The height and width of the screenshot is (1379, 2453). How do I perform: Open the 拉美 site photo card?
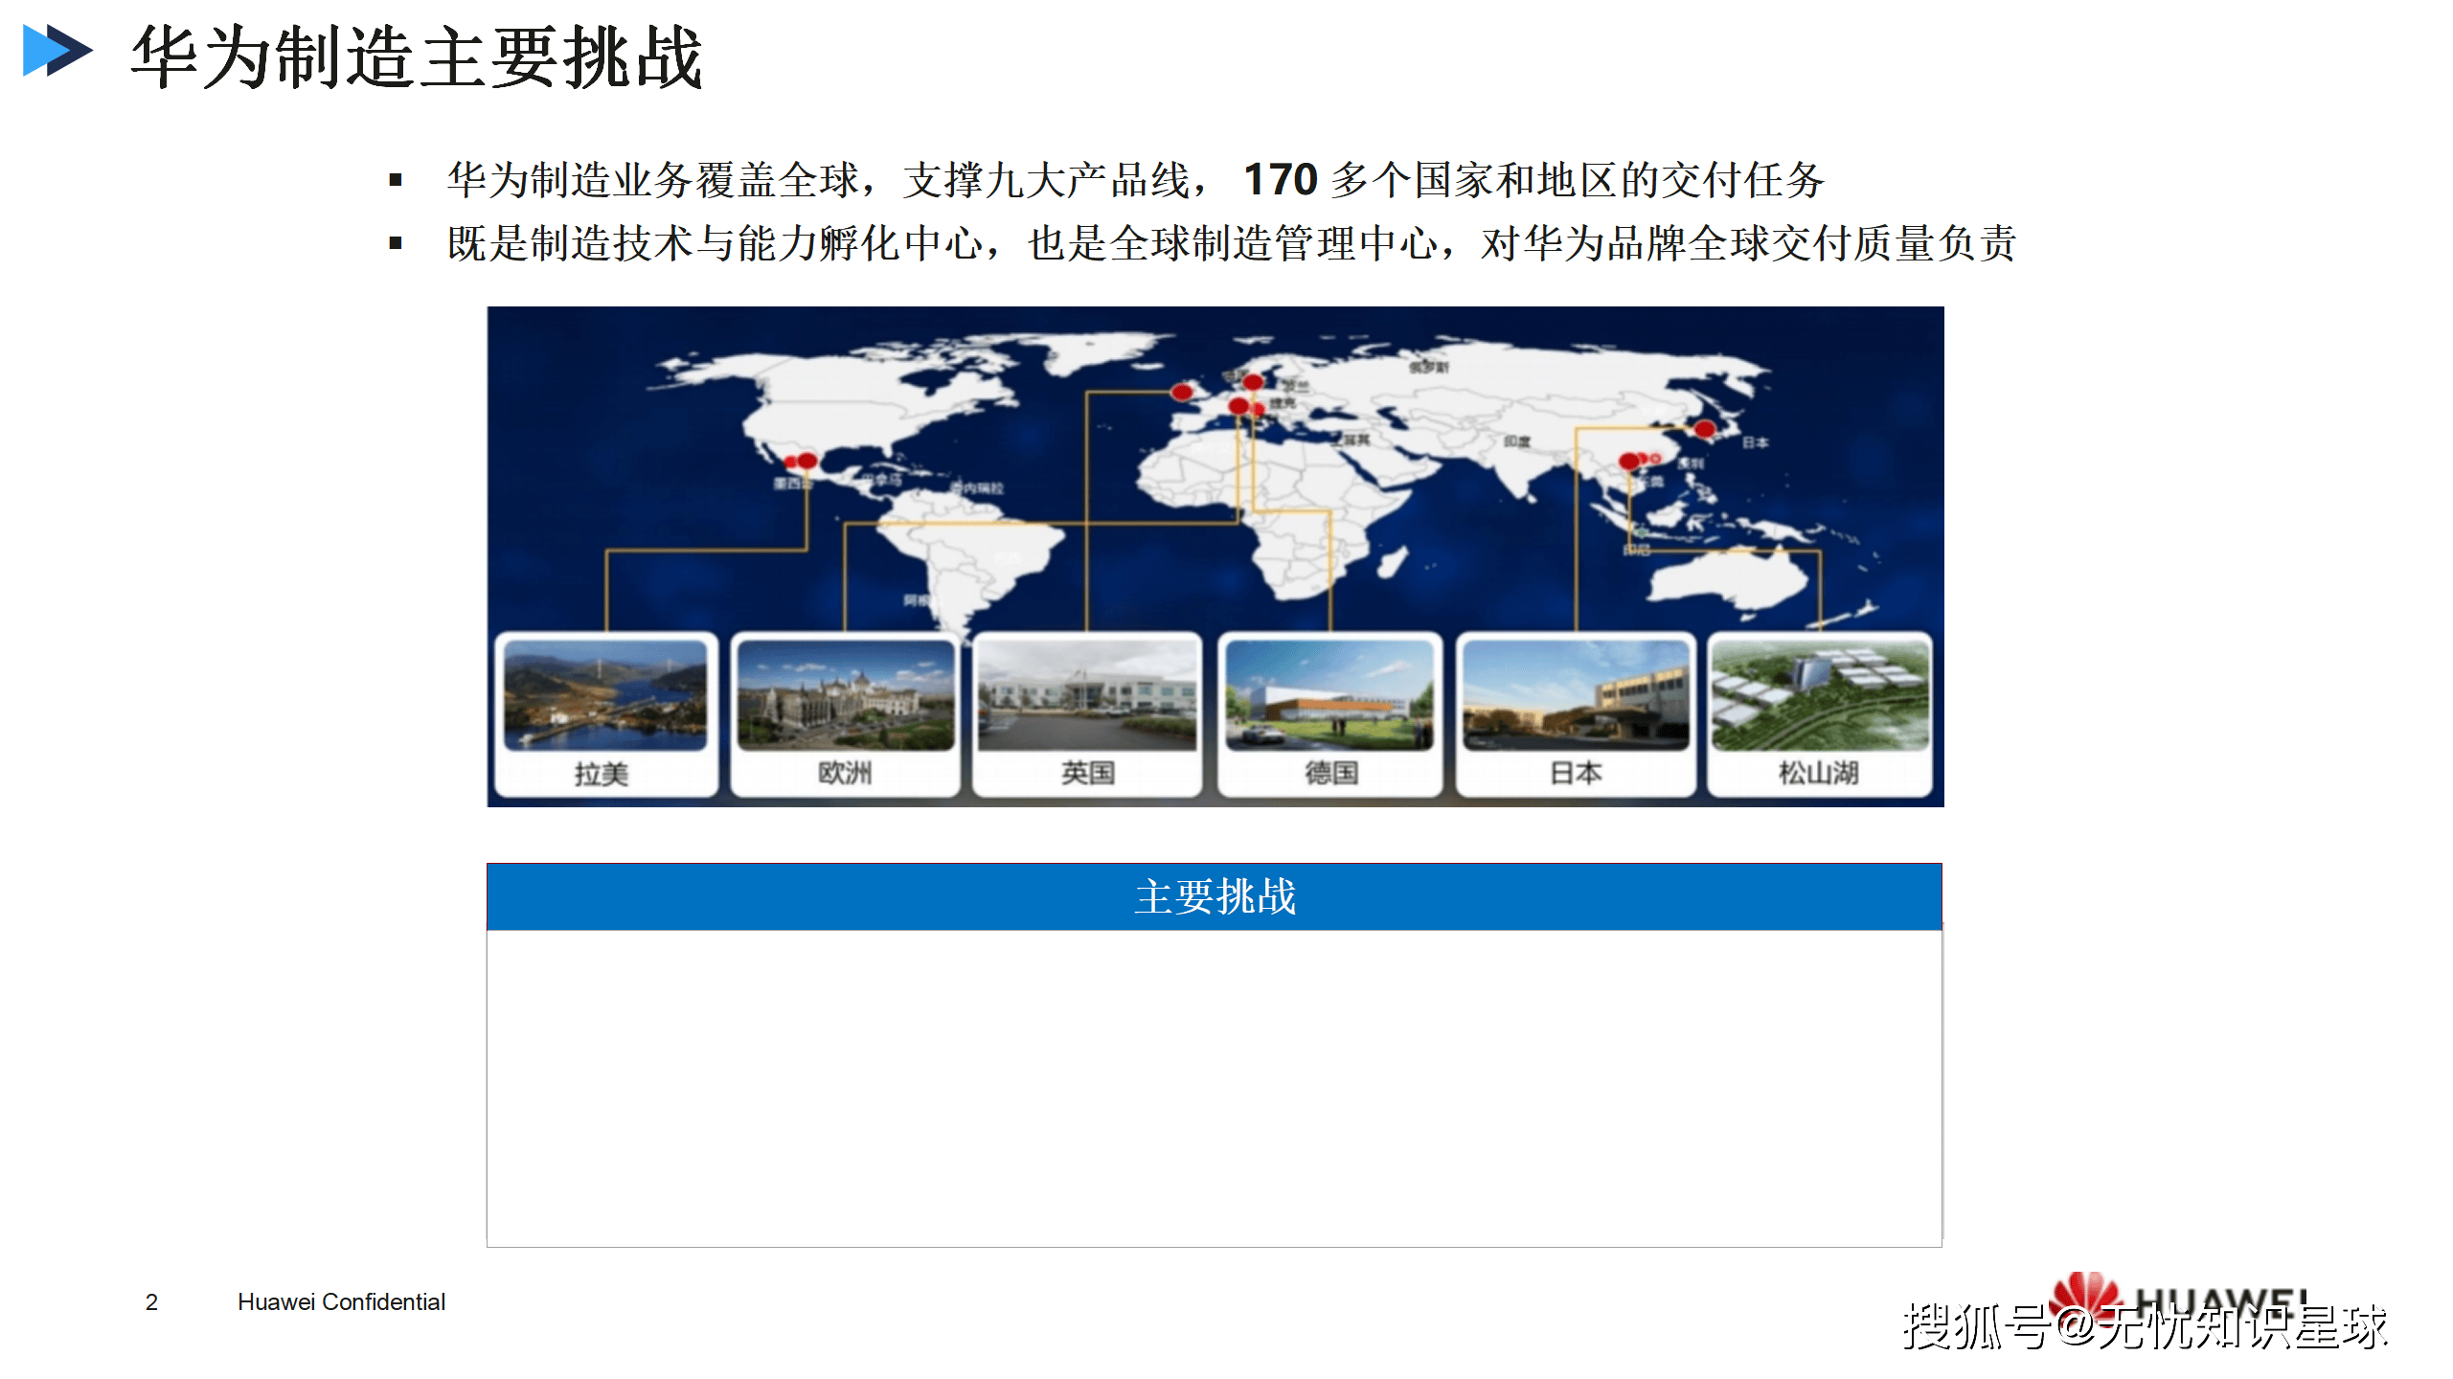(605, 713)
